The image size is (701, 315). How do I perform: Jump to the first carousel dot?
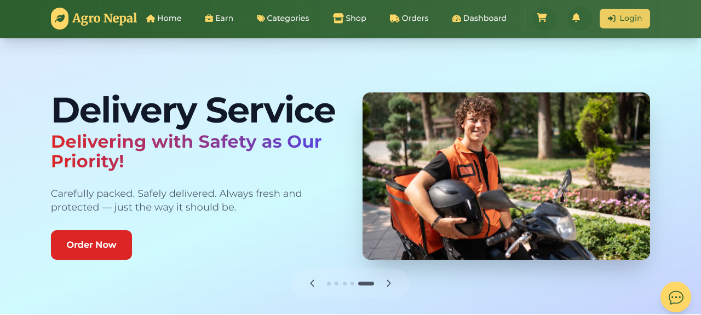tap(329, 283)
